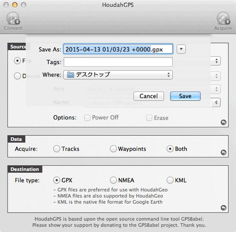
Task: Set file type to GPX
Action: (x=57, y=180)
